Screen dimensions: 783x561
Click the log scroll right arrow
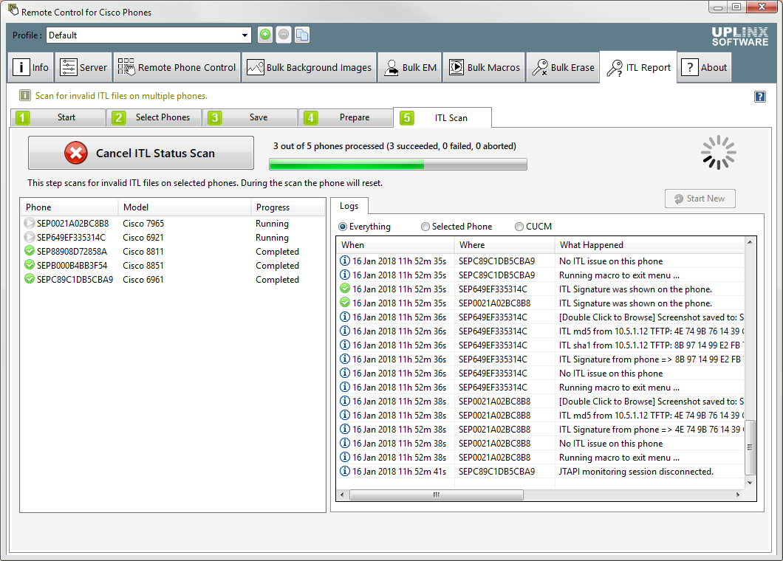737,495
